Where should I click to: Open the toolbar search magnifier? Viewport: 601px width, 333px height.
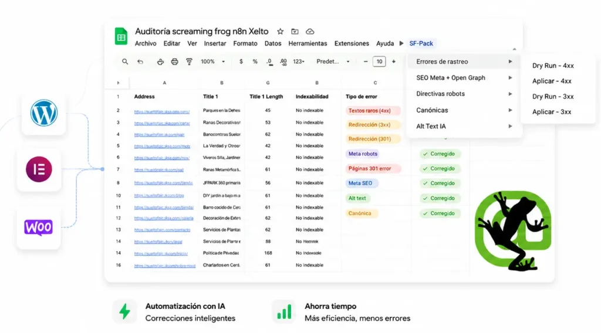[125, 61]
